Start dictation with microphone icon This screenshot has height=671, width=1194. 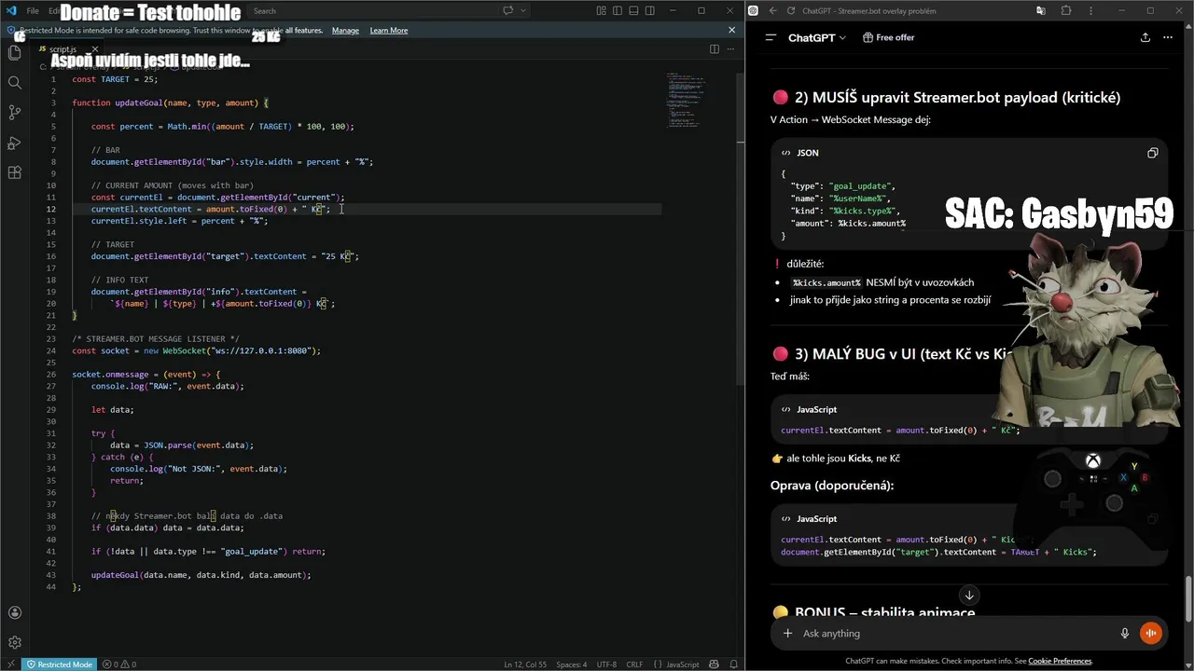click(x=1125, y=633)
